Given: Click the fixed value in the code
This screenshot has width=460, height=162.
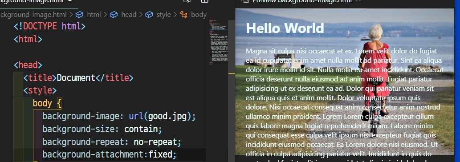Looking at the screenshot, I should click(160, 155).
